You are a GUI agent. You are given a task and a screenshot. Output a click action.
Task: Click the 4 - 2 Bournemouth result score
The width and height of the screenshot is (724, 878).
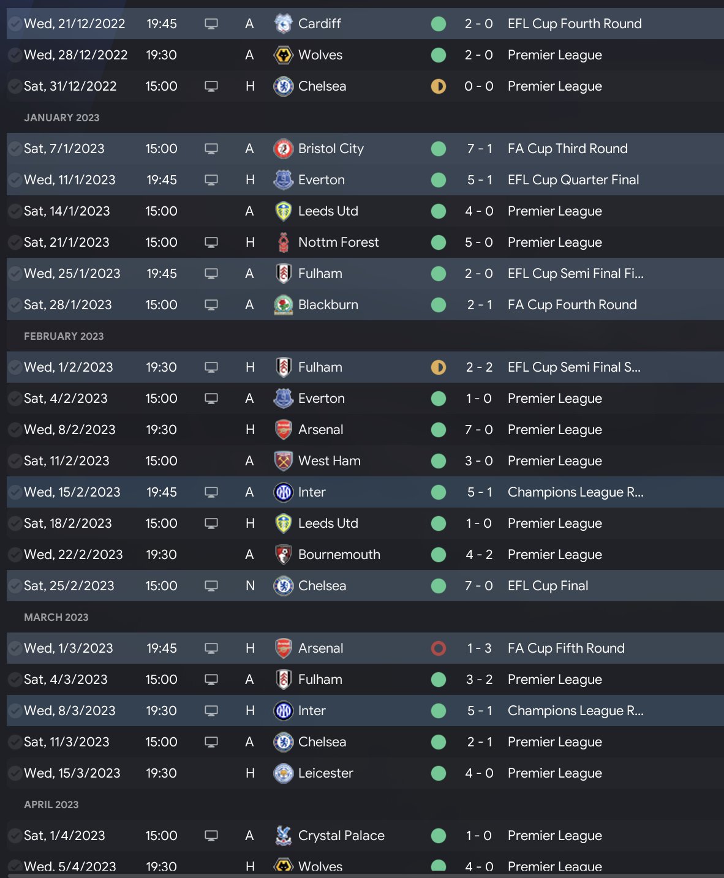pyautogui.click(x=479, y=555)
